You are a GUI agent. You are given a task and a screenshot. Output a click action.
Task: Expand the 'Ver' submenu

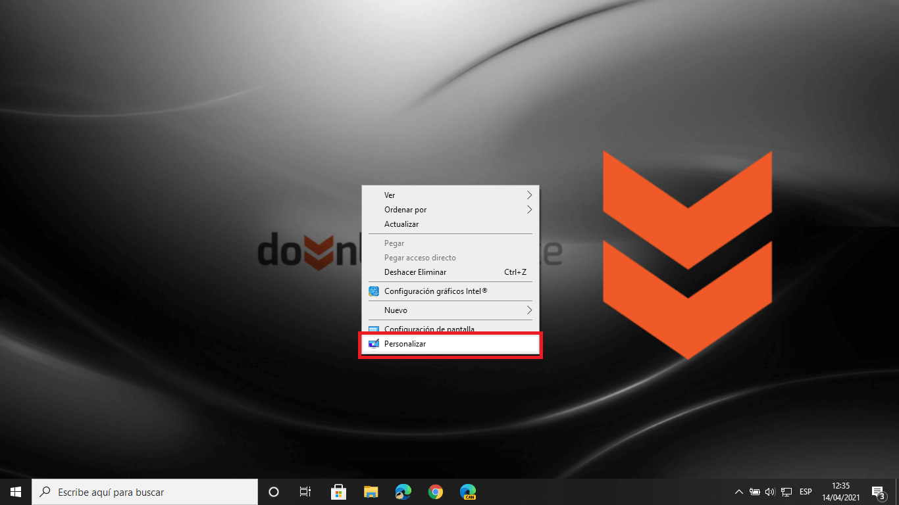click(x=450, y=195)
